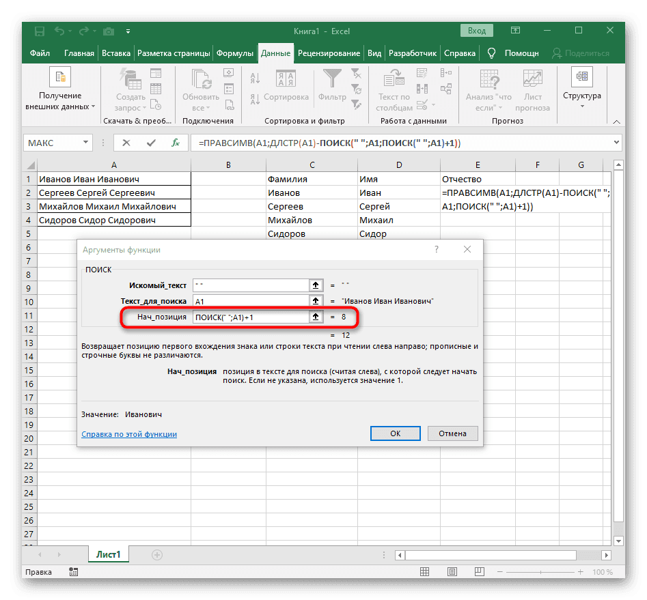
Task: Click the camera icon in quick access toolbar
Action: pyautogui.click(x=109, y=31)
